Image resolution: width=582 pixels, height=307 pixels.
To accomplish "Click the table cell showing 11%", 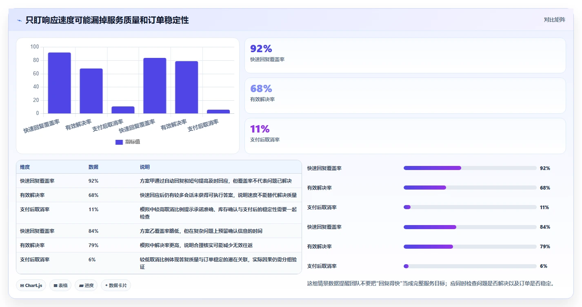I will pyautogui.click(x=93, y=209).
